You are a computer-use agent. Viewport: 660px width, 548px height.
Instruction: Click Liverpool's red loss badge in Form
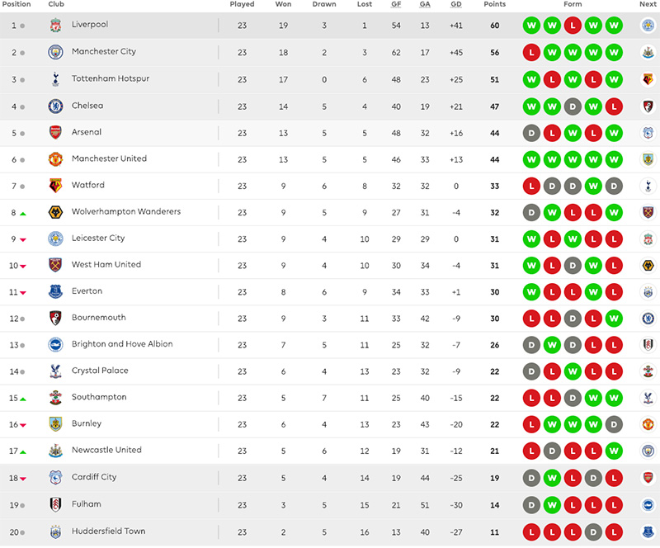click(573, 26)
